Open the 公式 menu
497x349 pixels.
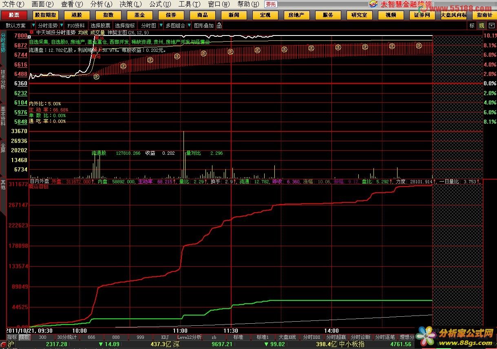160,4
